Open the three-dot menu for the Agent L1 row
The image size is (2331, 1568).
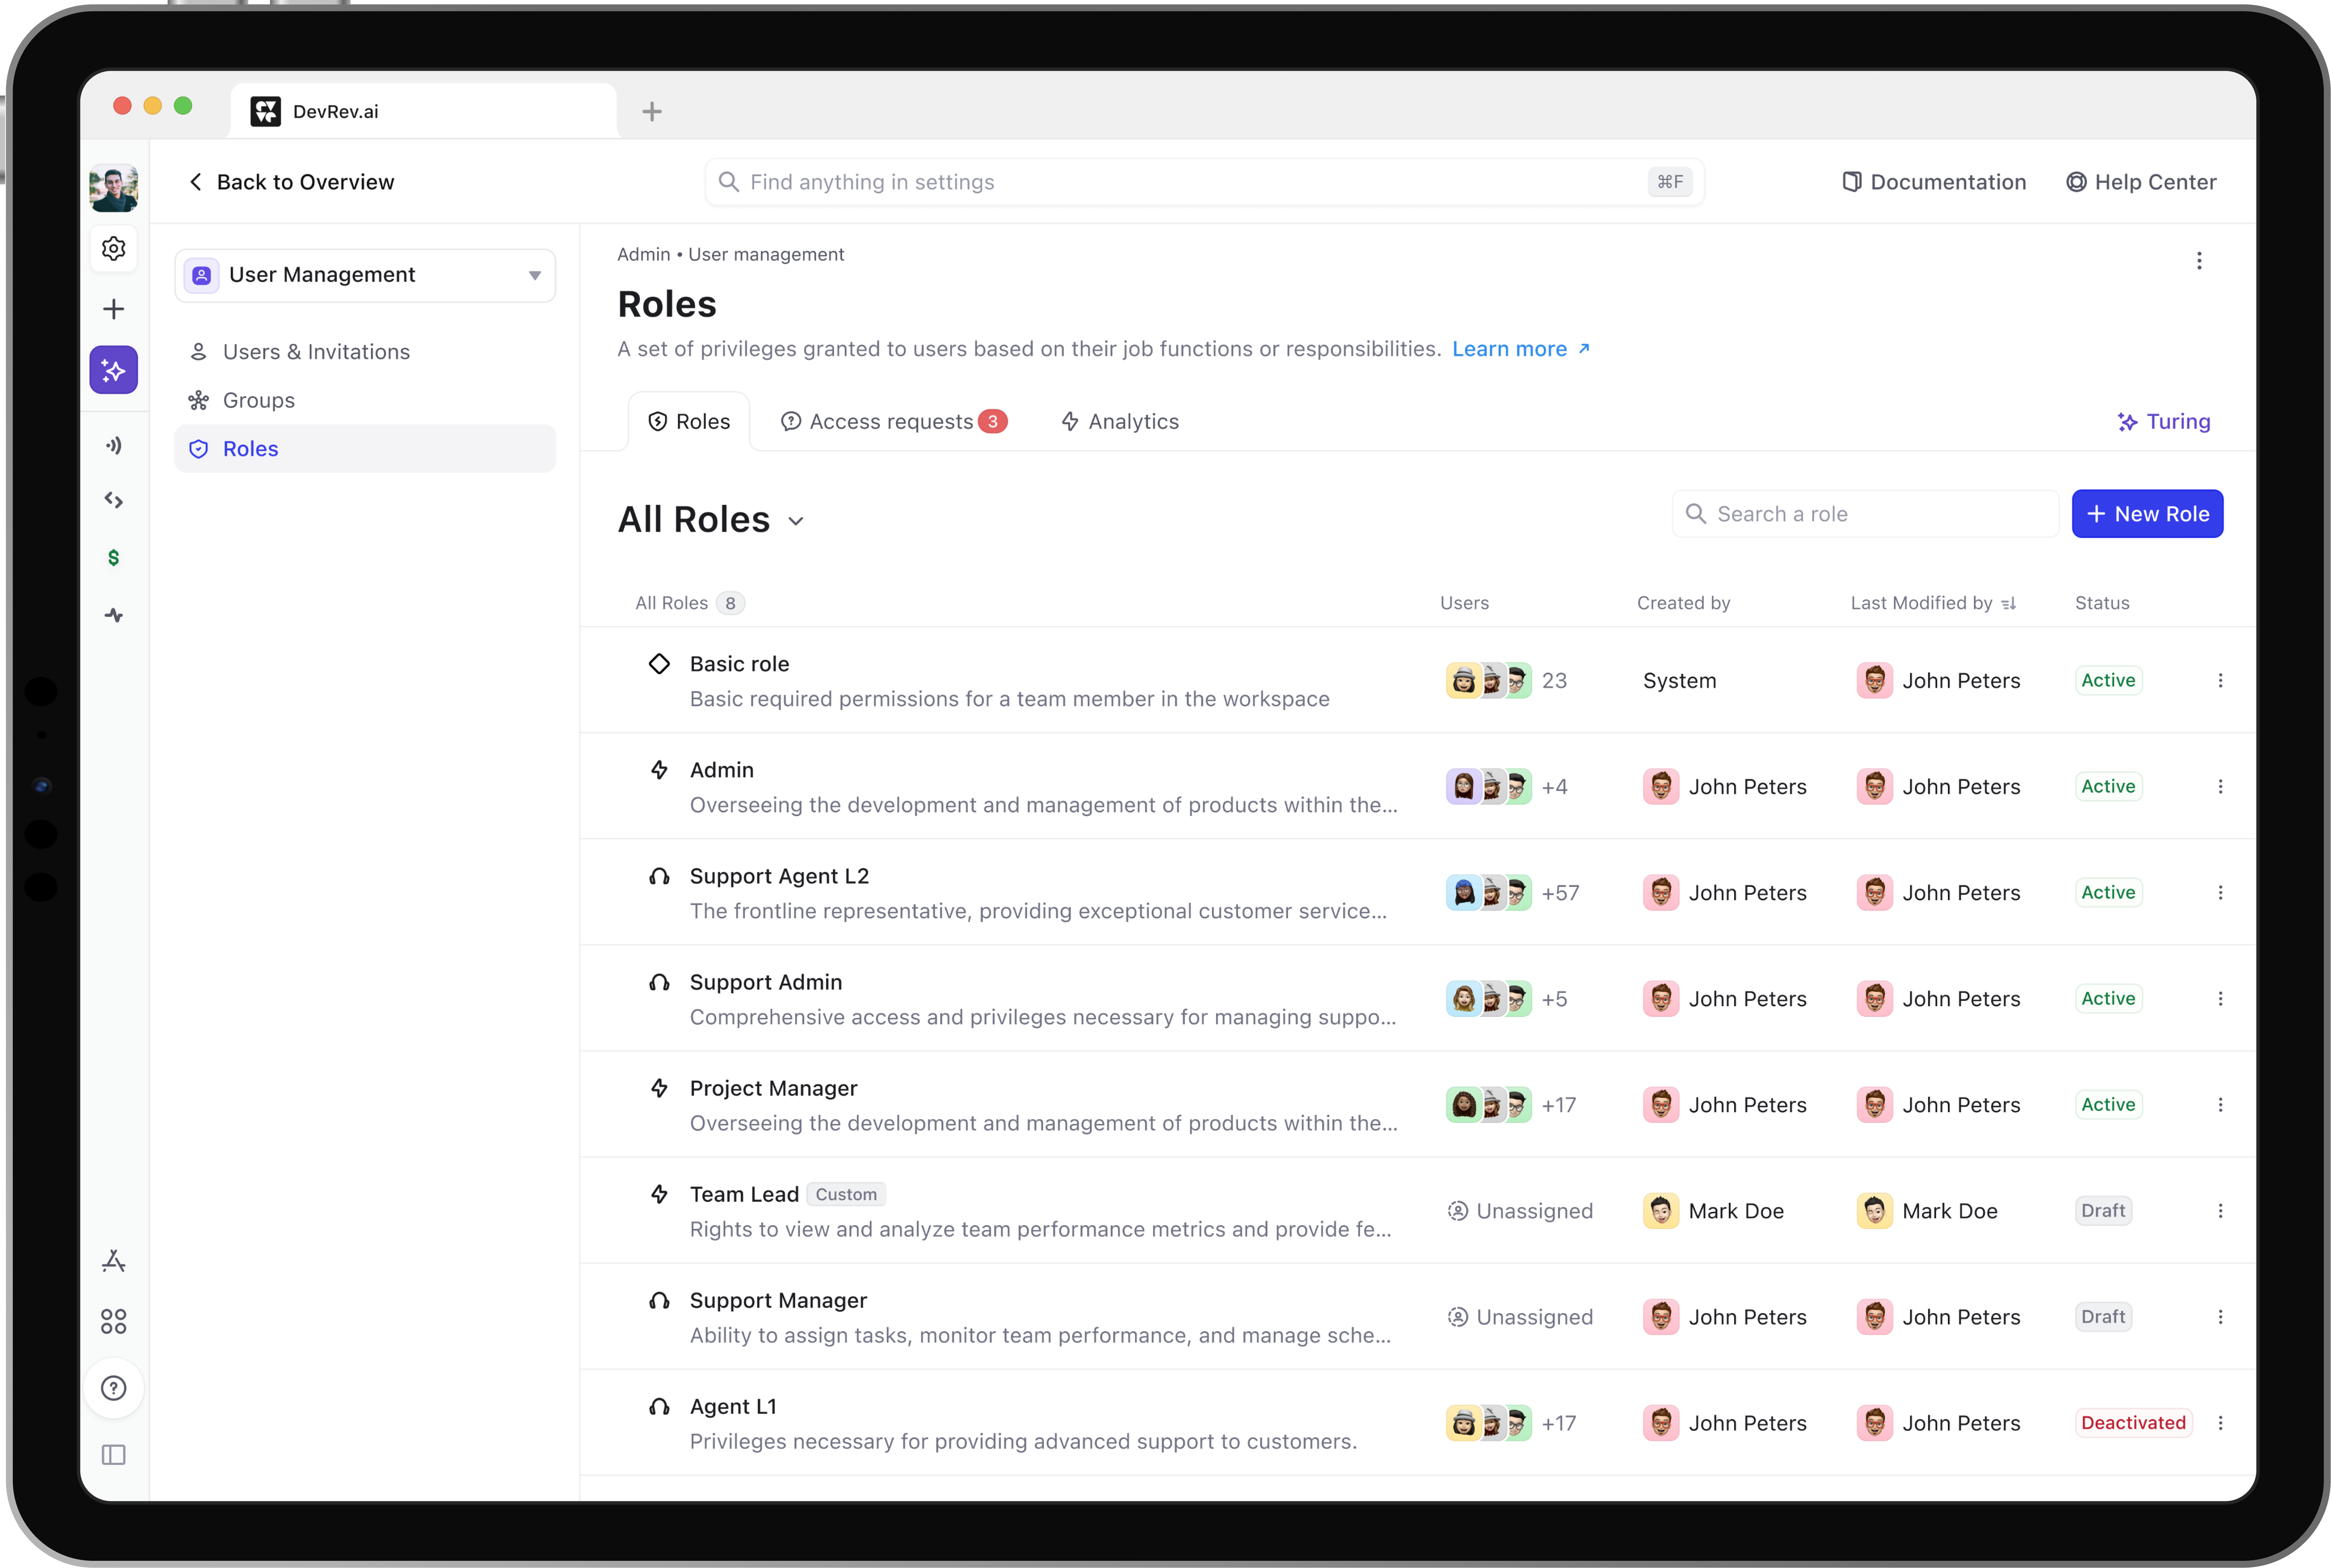pos(2220,1423)
